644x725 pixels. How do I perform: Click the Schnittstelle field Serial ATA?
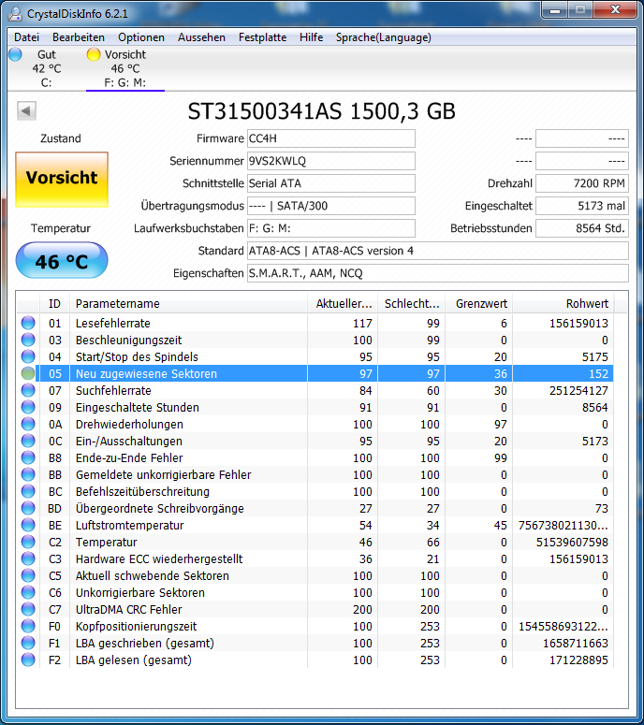pyautogui.click(x=331, y=183)
